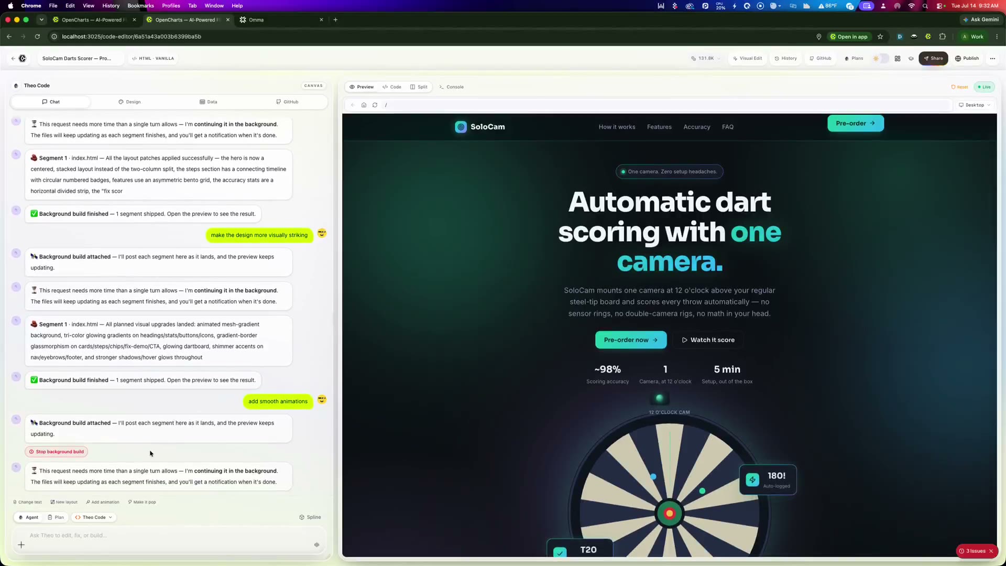Open the macOS Spotlight search icon

(x=925, y=6)
